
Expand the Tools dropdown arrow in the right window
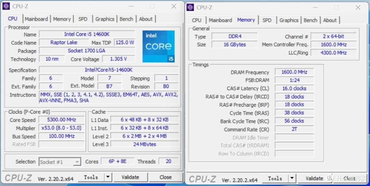pos(292,178)
